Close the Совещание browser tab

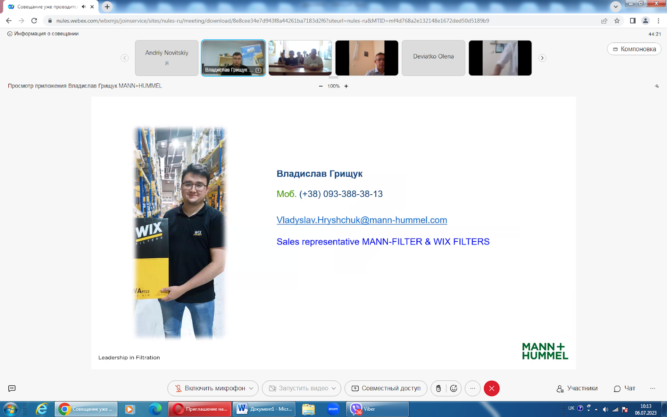pyautogui.click(x=92, y=7)
